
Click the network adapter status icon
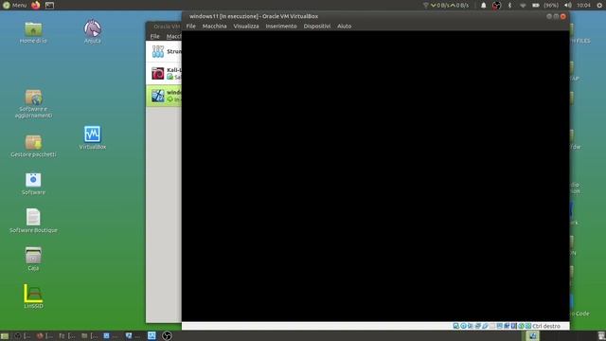[477, 326]
